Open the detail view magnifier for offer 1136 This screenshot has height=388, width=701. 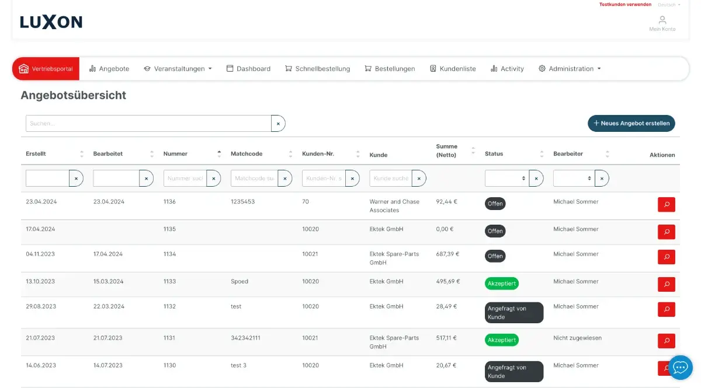pyautogui.click(x=666, y=204)
